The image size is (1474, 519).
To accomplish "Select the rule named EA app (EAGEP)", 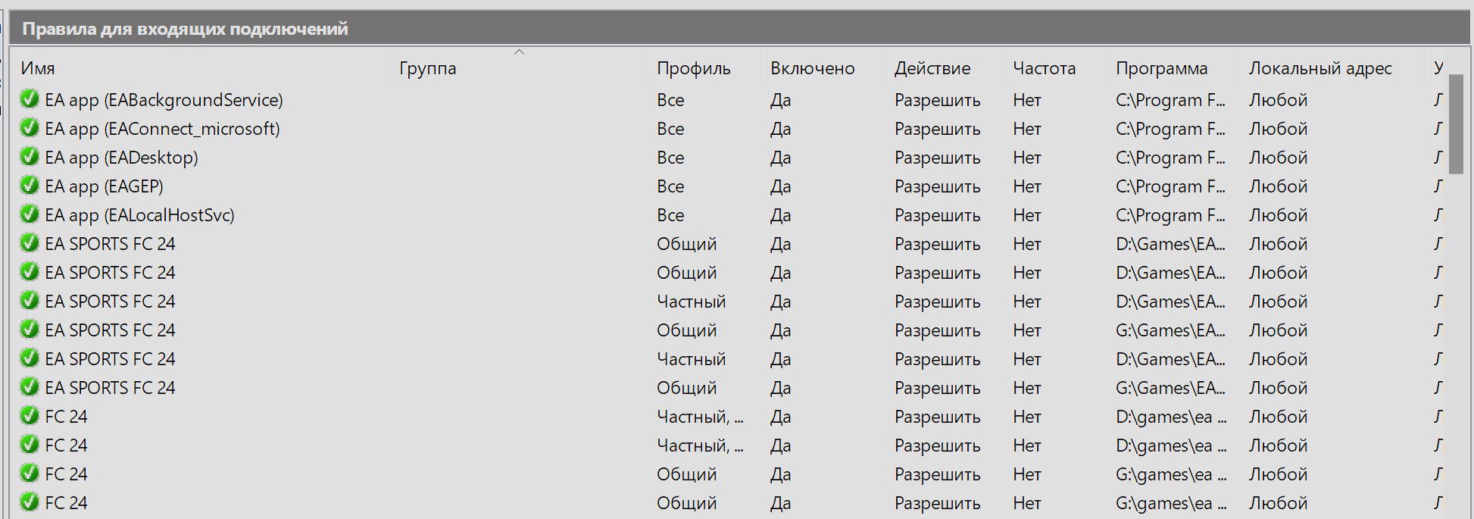I will (104, 186).
